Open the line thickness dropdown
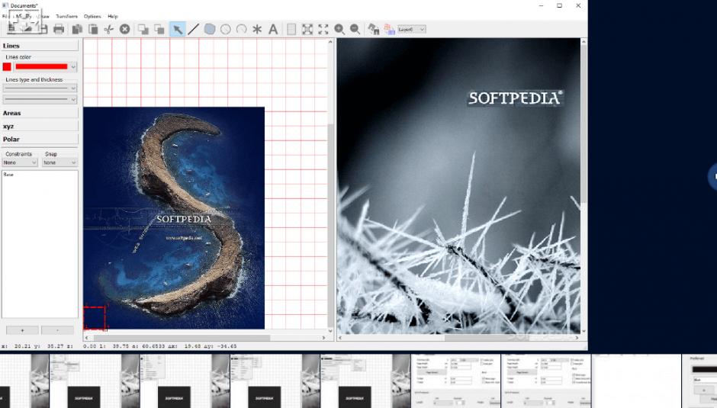This screenshot has height=408, width=717. (40, 99)
